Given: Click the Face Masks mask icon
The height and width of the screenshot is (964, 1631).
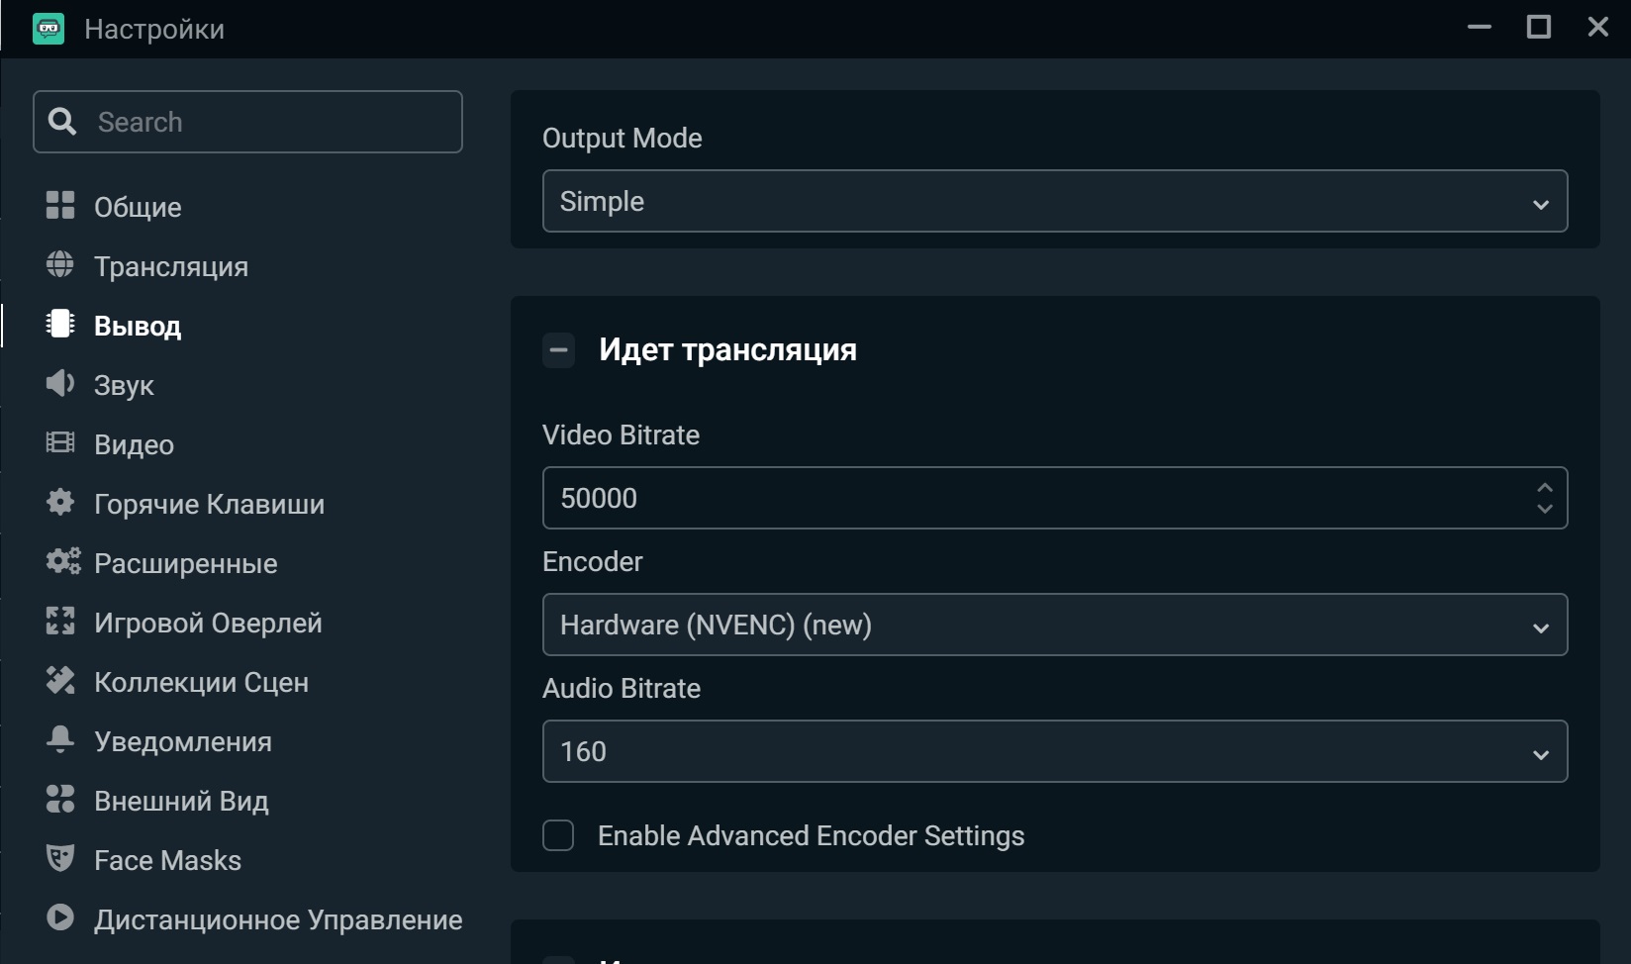Looking at the screenshot, I should click(x=60, y=859).
